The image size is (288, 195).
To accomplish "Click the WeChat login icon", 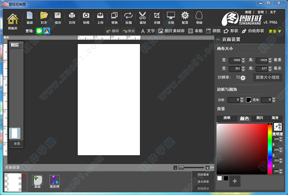I will point(39,31).
